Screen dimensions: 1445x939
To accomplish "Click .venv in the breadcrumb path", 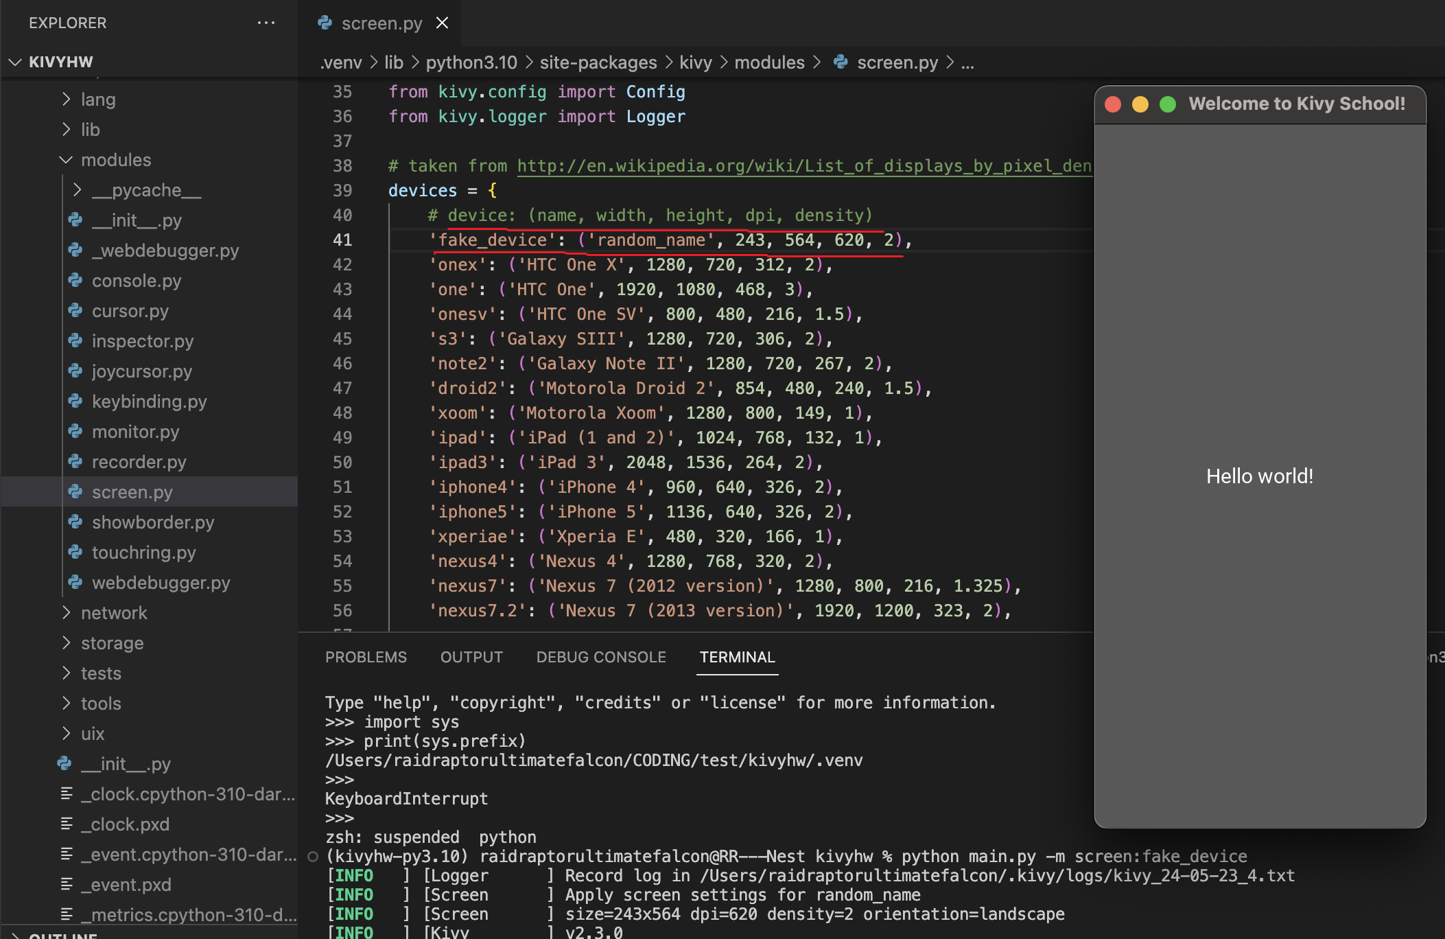I will click(x=341, y=62).
